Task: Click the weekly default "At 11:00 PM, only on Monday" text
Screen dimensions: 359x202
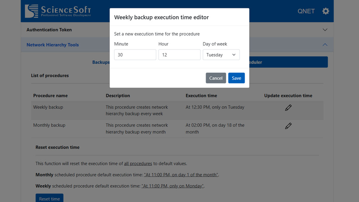Action: pyautogui.click(x=172, y=186)
